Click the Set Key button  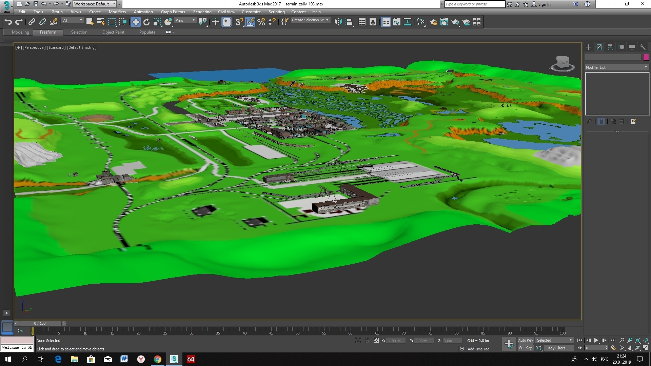pyautogui.click(x=526, y=348)
